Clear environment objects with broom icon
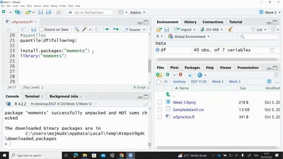This screenshot has height=159, width=283. point(230,29)
